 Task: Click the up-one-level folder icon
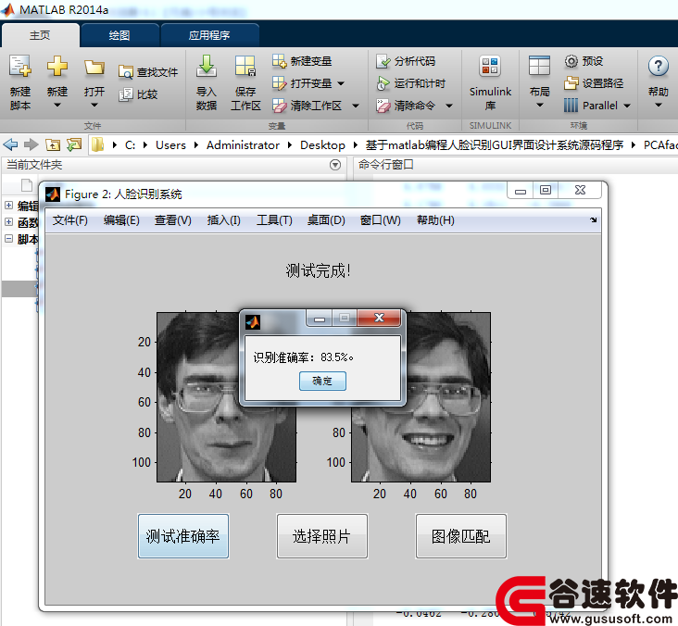tap(53, 144)
